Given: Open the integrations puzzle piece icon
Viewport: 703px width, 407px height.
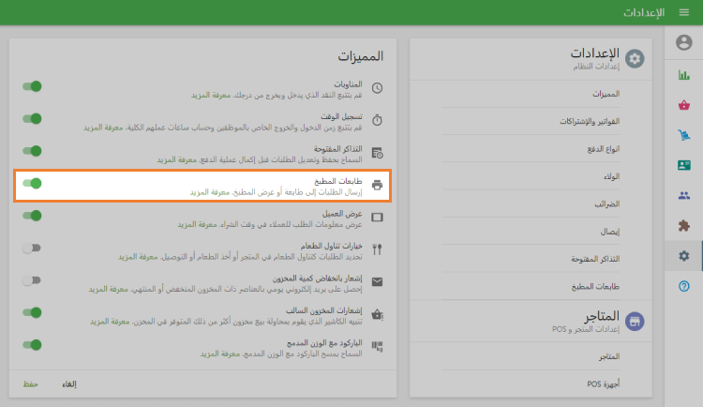Looking at the screenshot, I should 683,226.
